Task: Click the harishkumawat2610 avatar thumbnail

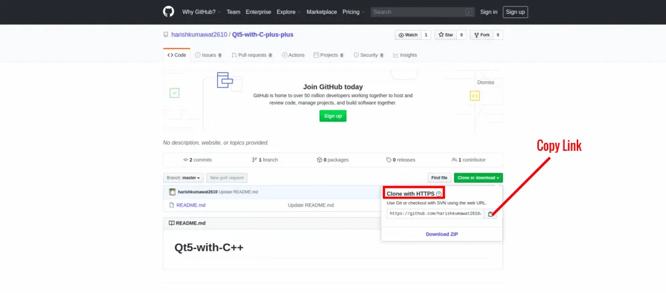Action: (172, 192)
